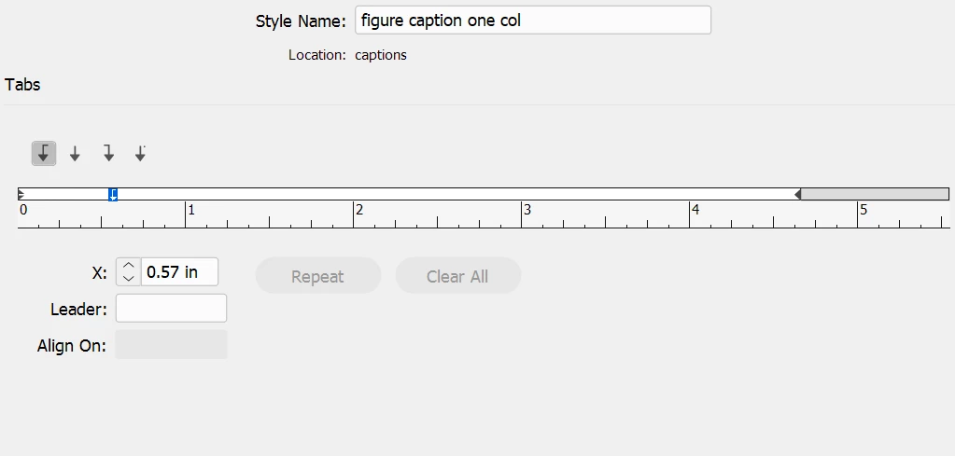Click the Align On field

(x=171, y=344)
